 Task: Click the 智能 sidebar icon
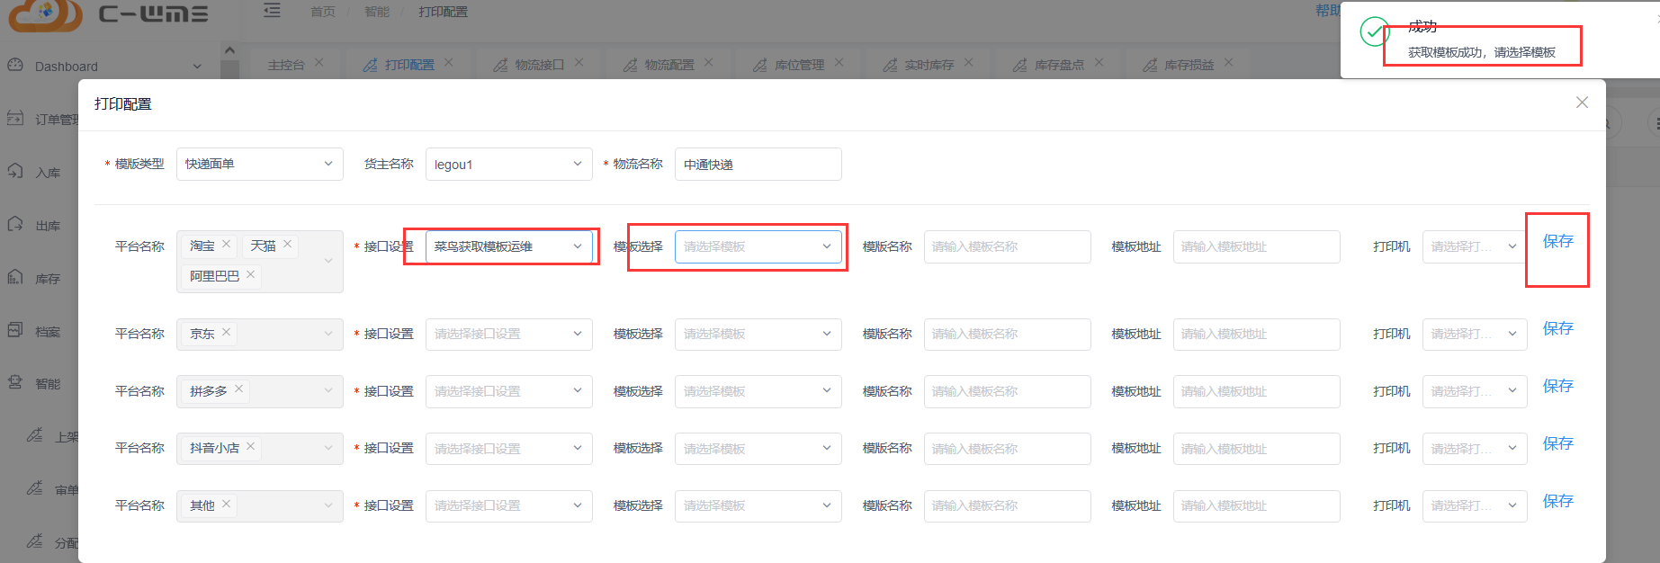pyautogui.click(x=15, y=382)
